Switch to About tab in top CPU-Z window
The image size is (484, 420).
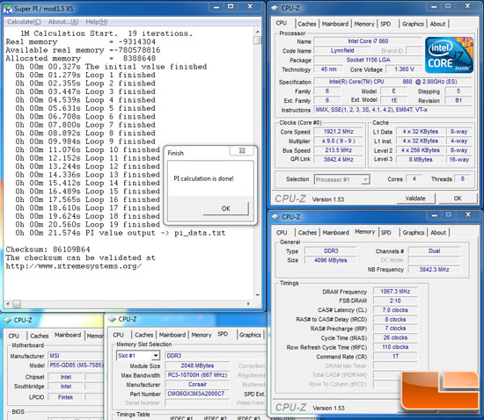(x=437, y=24)
